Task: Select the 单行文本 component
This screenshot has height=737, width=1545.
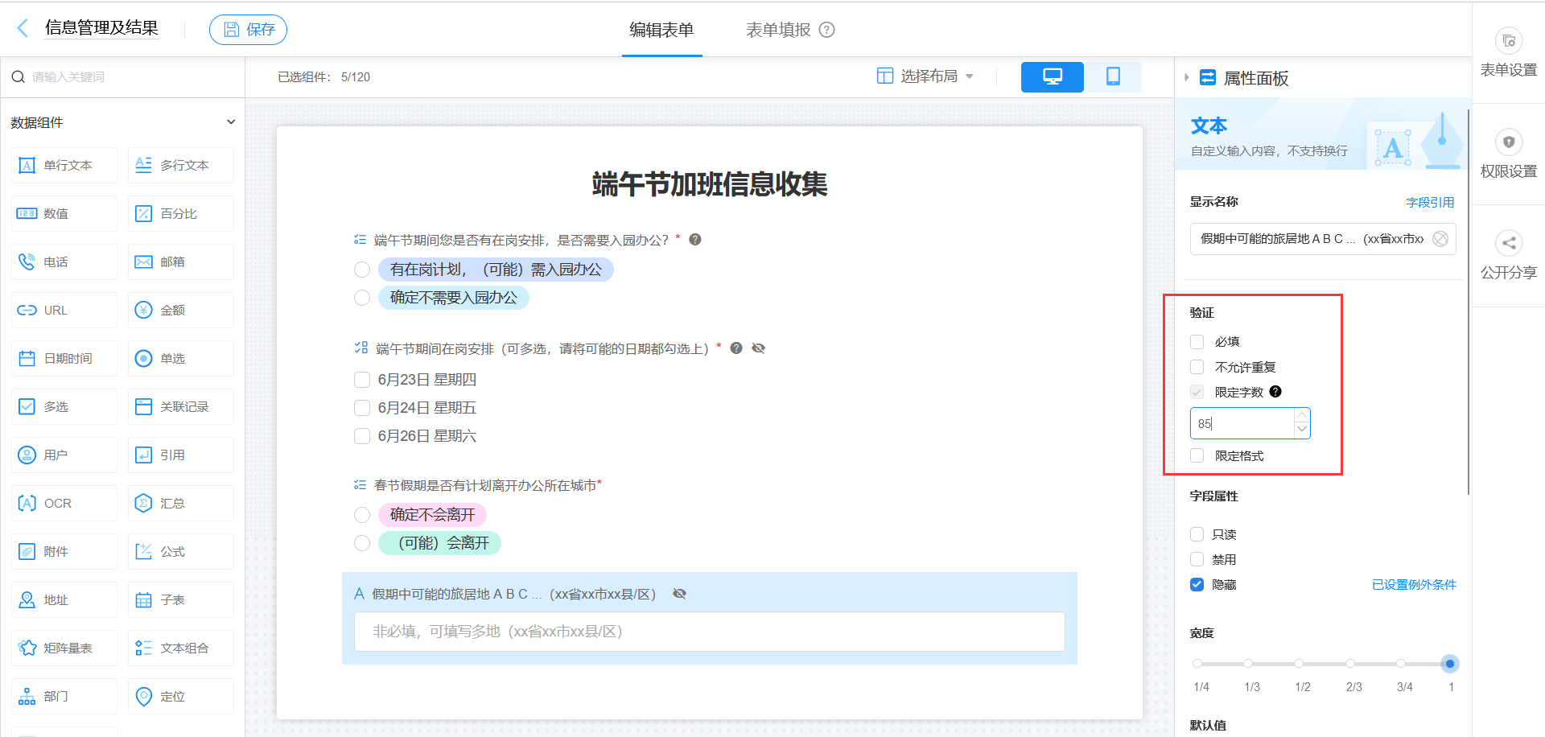Action: click(64, 165)
